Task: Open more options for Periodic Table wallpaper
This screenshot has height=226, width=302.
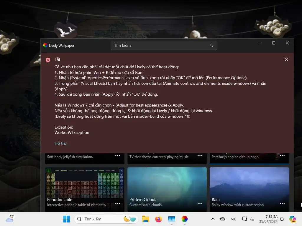Action: [117, 203]
